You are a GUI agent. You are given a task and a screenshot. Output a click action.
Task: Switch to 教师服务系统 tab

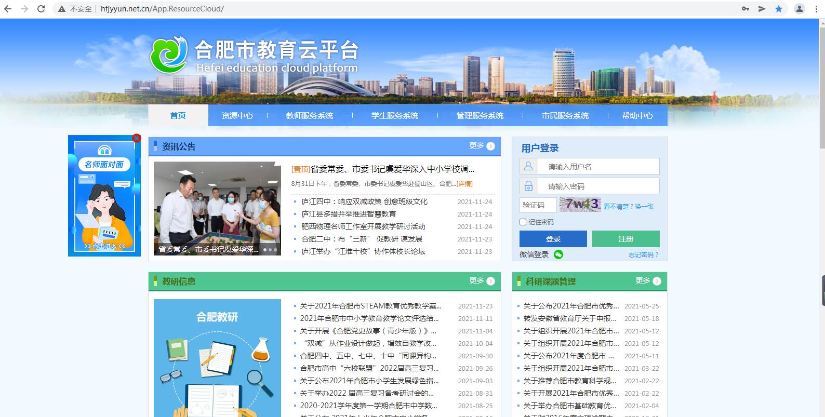pyautogui.click(x=310, y=116)
